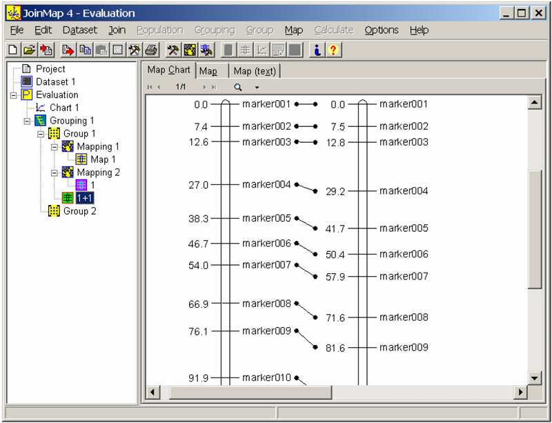Select Dataset 1 in the tree
Screen dimensions: 552x423
coord(56,82)
